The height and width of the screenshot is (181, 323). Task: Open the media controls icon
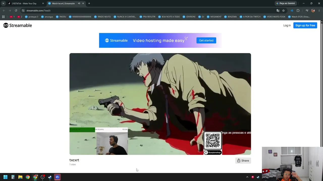point(307,11)
